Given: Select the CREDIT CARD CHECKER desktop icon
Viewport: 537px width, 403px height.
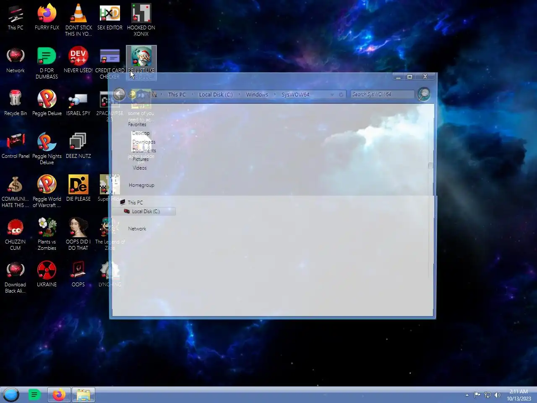Looking at the screenshot, I should tap(110, 63).
